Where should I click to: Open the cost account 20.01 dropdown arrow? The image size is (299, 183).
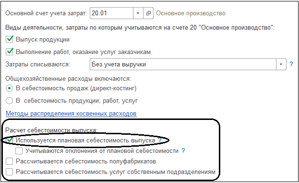138,13
